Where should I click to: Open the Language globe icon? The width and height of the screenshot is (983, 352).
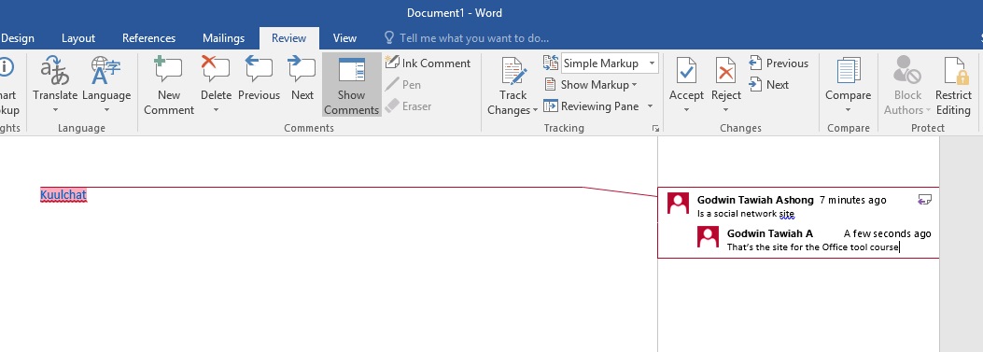tap(105, 70)
